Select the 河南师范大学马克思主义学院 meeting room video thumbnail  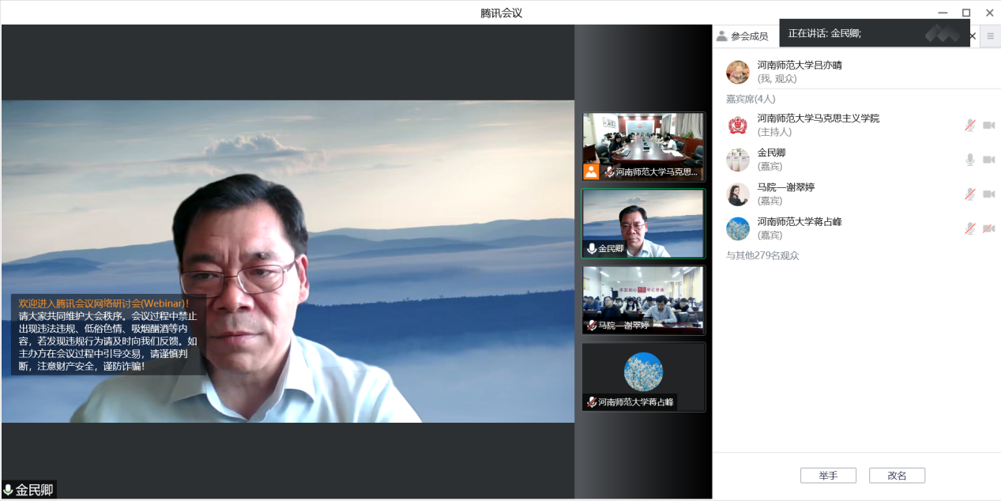pyautogui.click(x=643, y=141)
